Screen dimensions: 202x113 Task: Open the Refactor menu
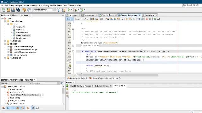click(34, 6)
